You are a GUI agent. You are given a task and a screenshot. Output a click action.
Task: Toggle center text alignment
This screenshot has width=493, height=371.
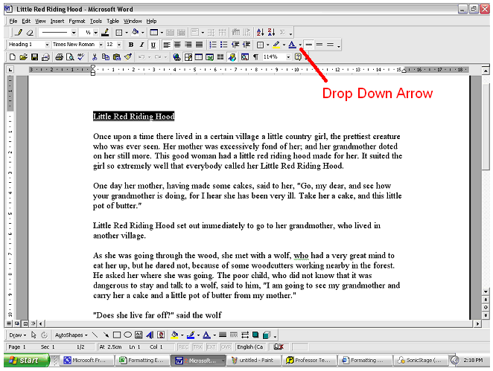[x=177, y=45]
